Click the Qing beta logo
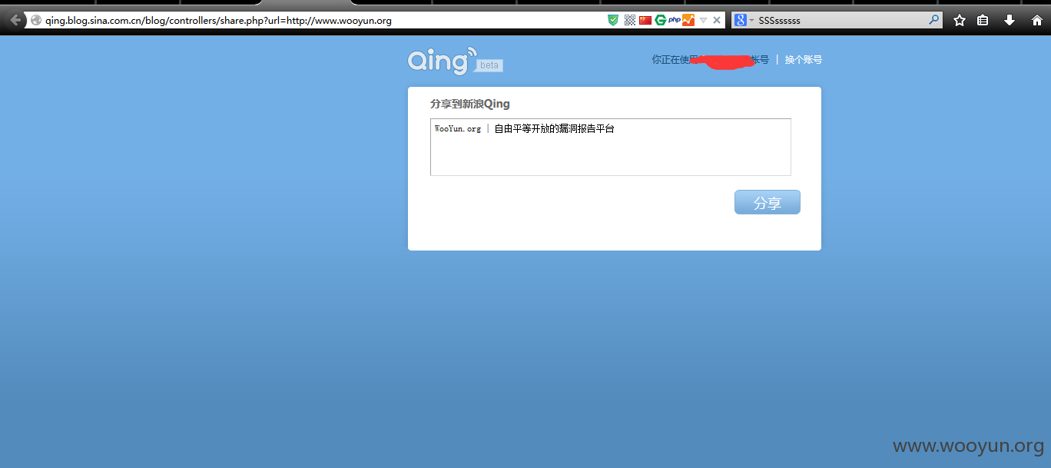This screenshot has width=1051, height=468. 455,61
